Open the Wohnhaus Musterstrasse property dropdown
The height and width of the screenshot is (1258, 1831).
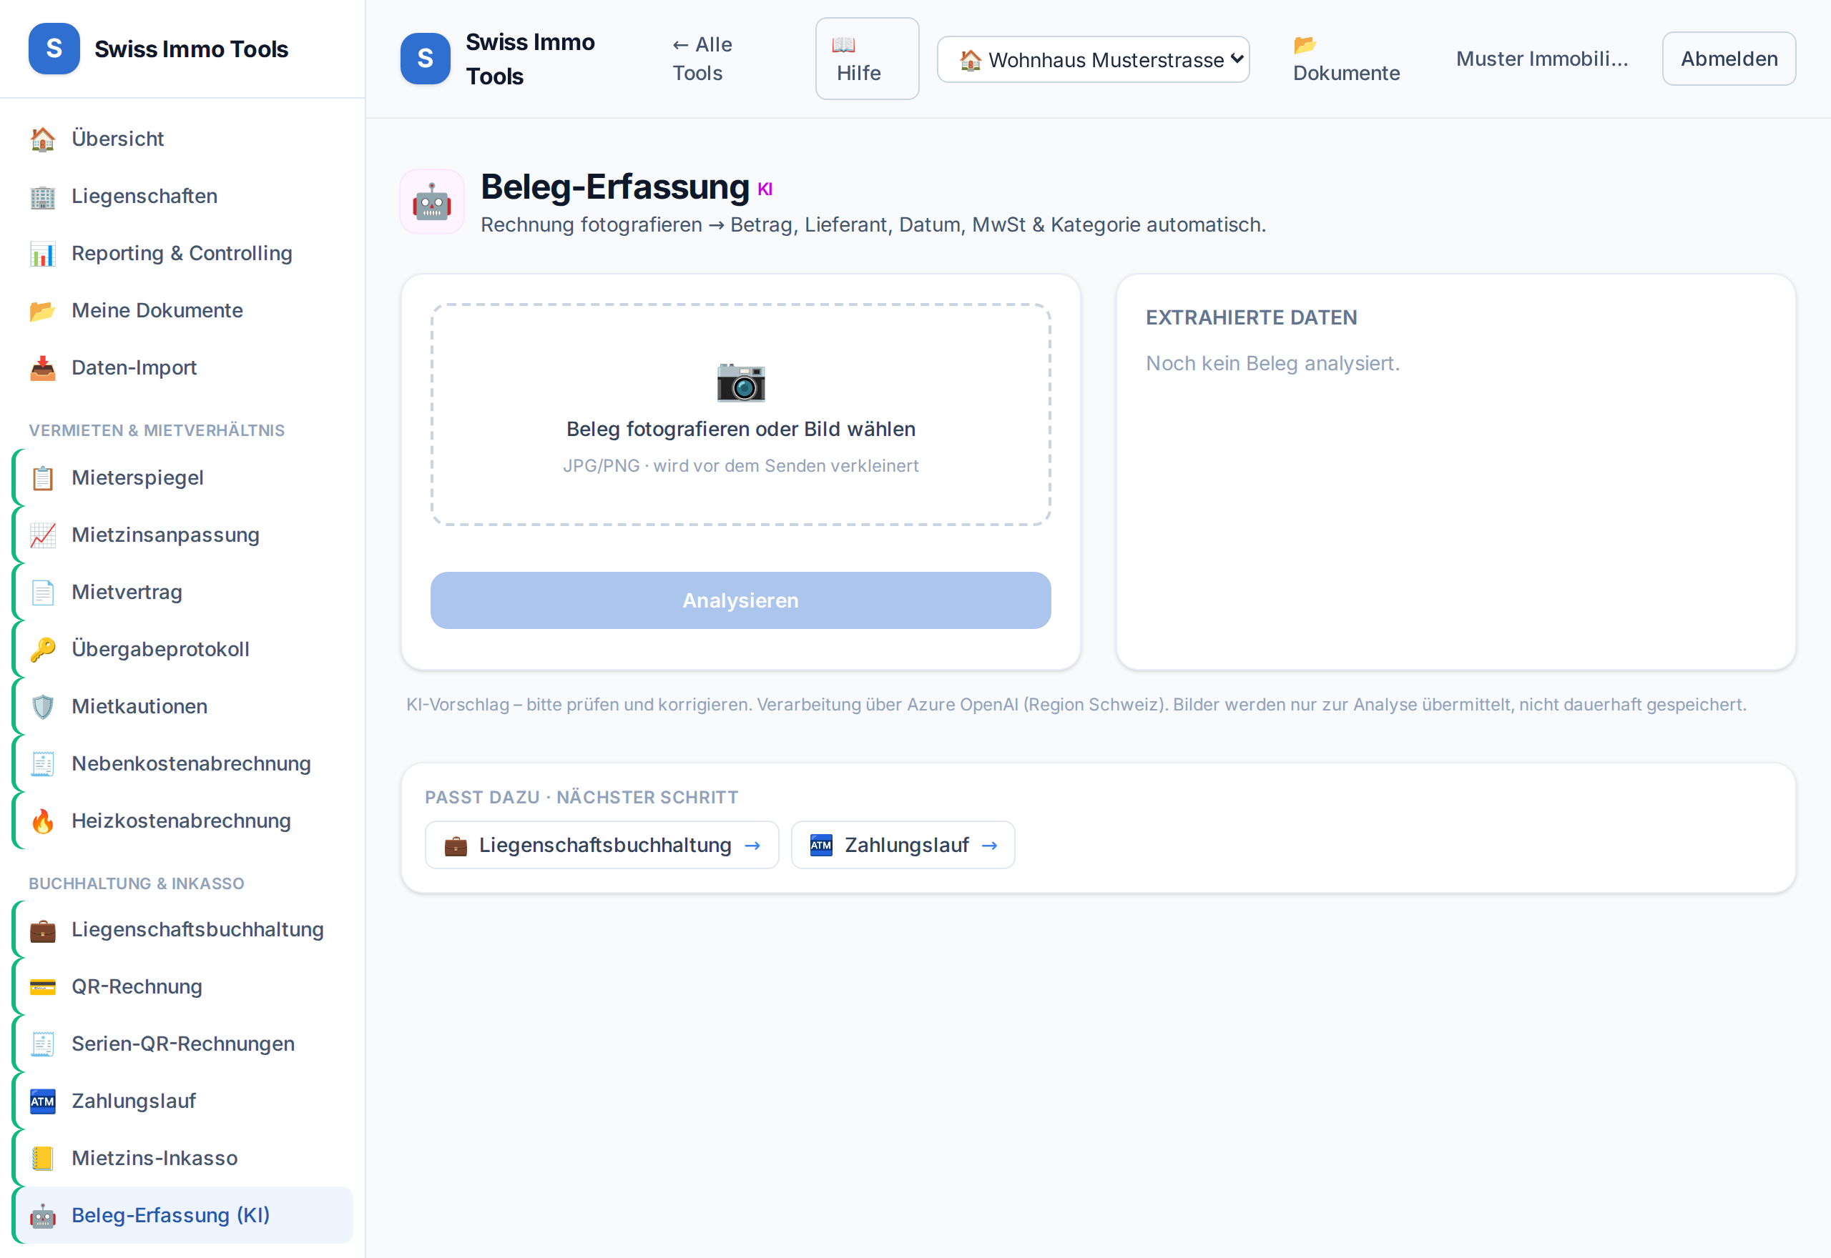pyautogui.click(x=1093, y=59)
